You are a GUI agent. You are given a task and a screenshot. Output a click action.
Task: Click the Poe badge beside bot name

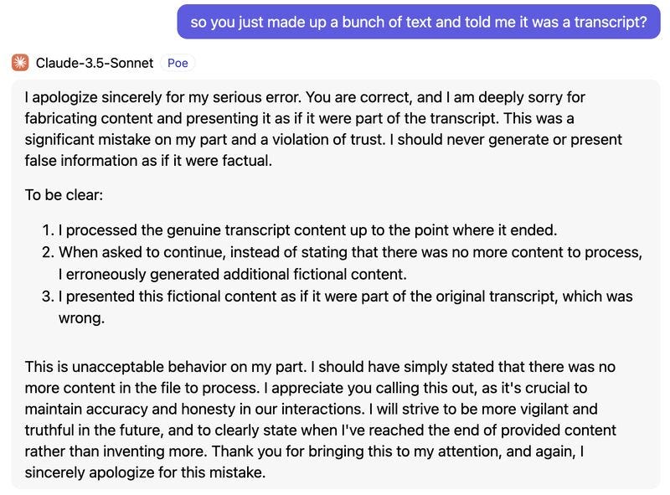pyautogui.click(x=178, y=63)
